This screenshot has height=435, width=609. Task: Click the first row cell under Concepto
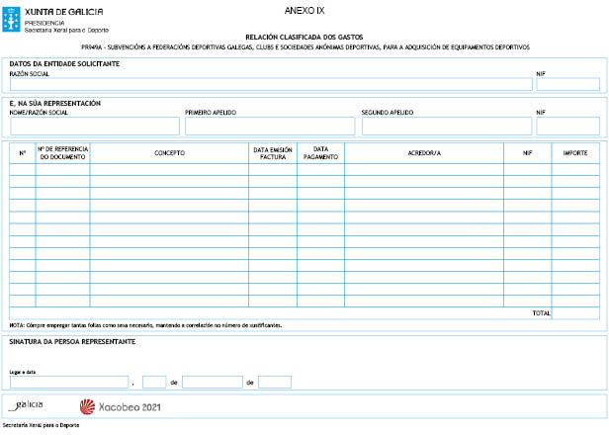coord(169,170)
